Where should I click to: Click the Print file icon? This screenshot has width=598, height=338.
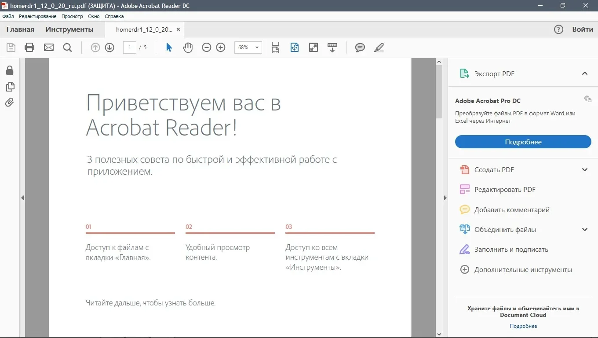click(29, 48)
